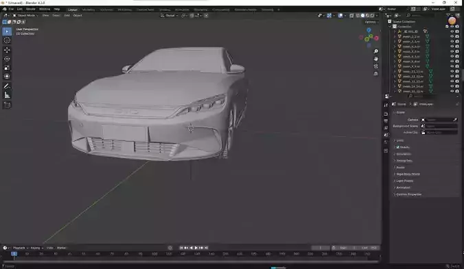The width and height of the screenshot is (464, 269).
Task: Open the timeline Keying popover
Action: 36,248
